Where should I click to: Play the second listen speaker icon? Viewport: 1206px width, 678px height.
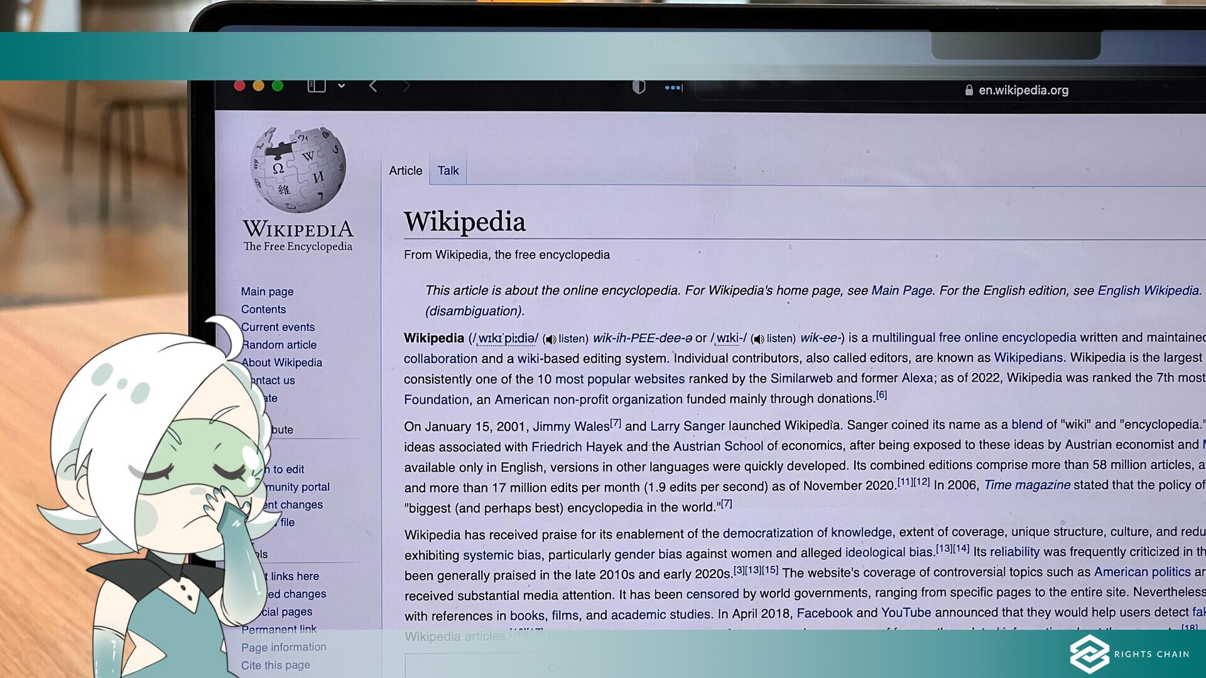[758, 340]
